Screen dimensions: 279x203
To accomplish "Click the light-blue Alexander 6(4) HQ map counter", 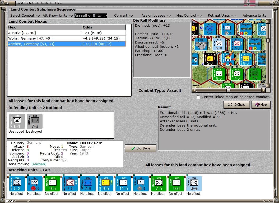I will coord(262,29).
